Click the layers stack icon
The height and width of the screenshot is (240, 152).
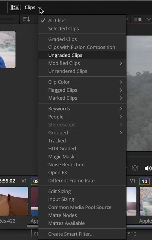coord(135,168)
